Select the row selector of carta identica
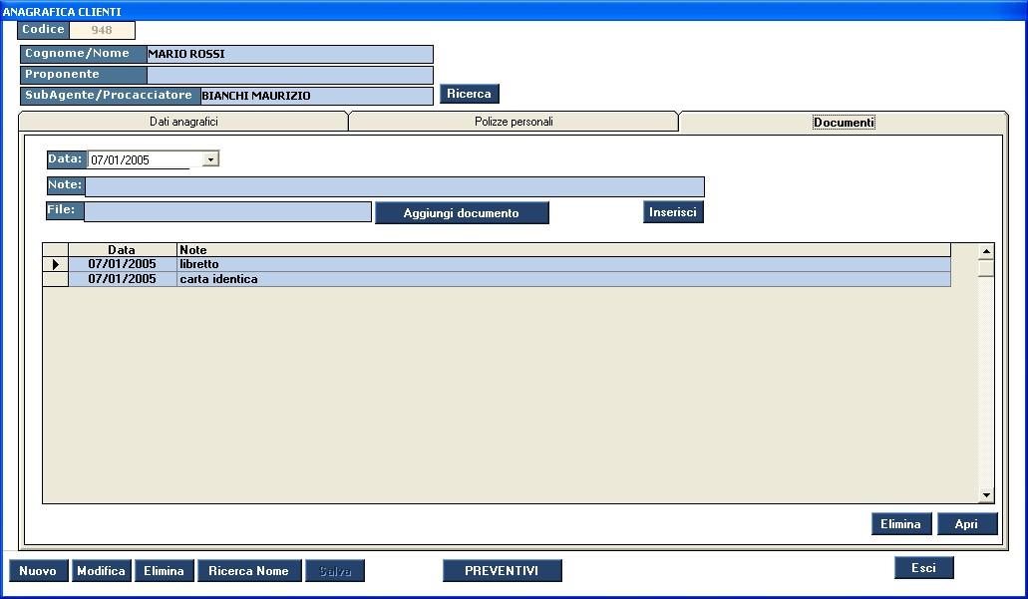Image resolution: width=1028 pixels, height=599 pixels. tap(56, 279)
